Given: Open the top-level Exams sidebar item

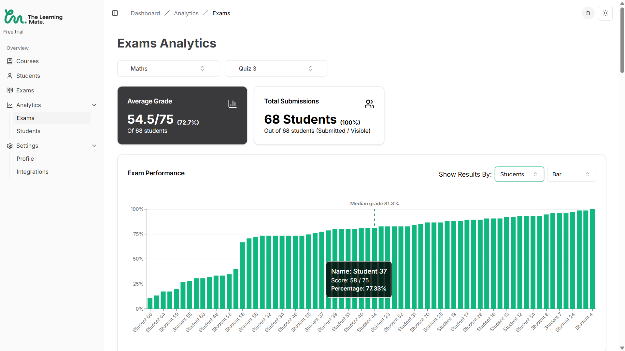Looking at the screenshot, I should coord(25,90).
